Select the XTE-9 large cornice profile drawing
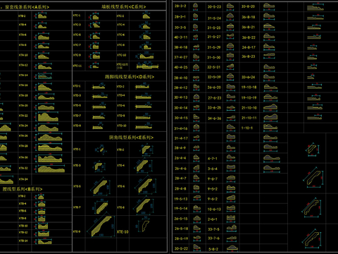338x254 pixels. tap(101, 226)
